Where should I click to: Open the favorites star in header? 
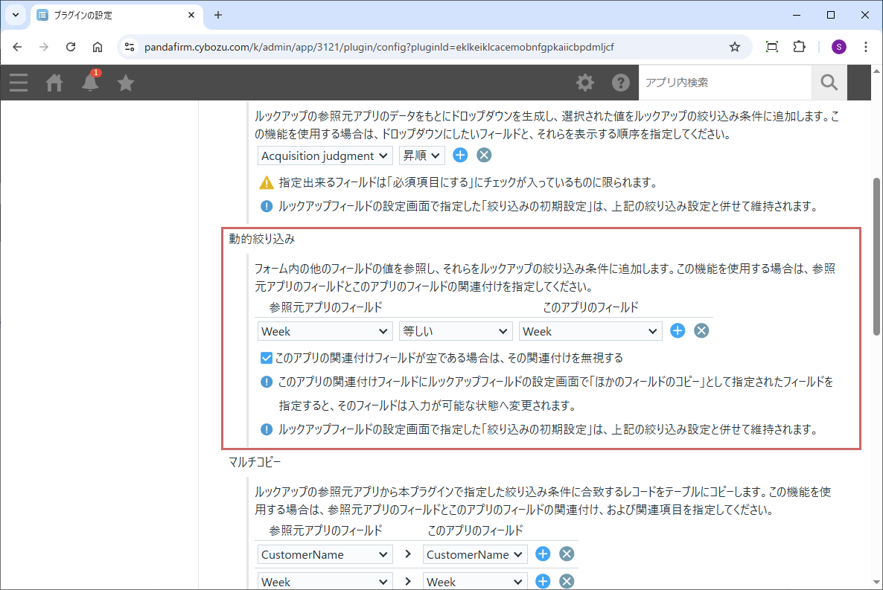click(x=126, y=83)
